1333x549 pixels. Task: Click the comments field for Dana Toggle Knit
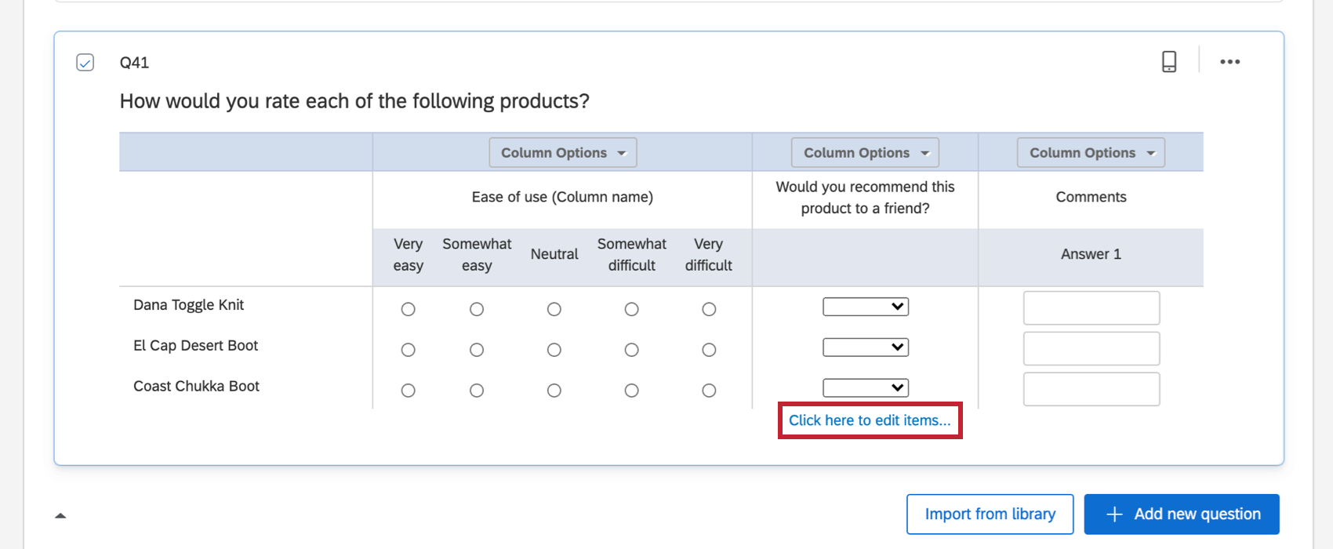point(1091,308)
